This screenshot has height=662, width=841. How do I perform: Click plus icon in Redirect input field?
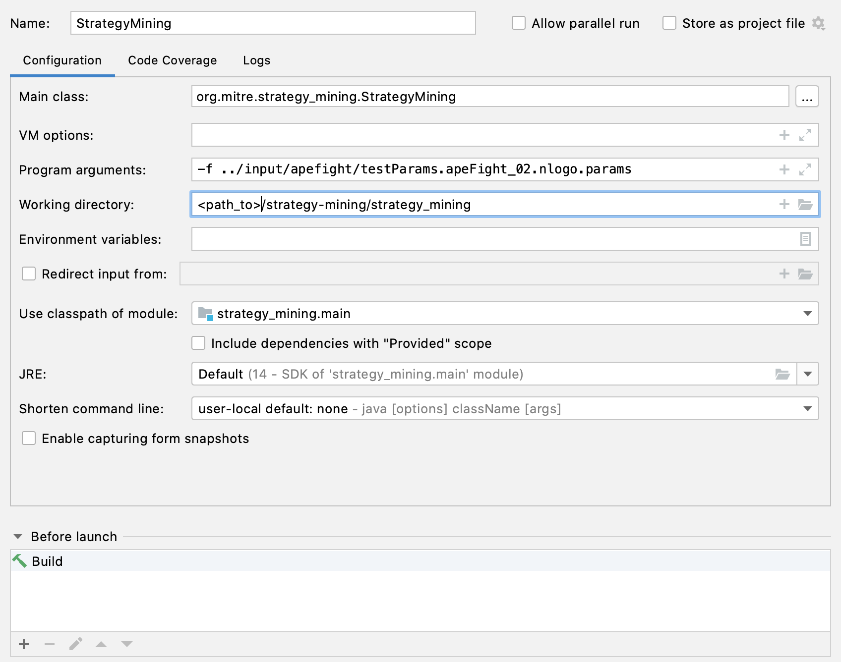coord(784,274)
